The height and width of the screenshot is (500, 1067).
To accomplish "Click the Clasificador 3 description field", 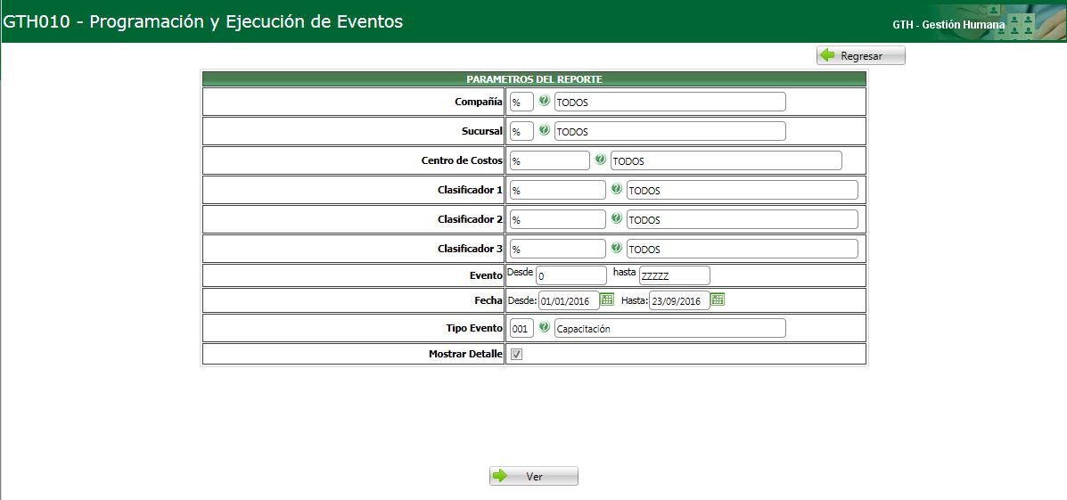I will pos(743,249).
